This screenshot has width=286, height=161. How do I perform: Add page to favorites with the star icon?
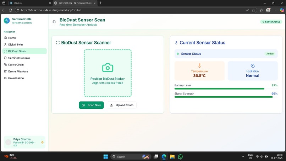(253, 10)
